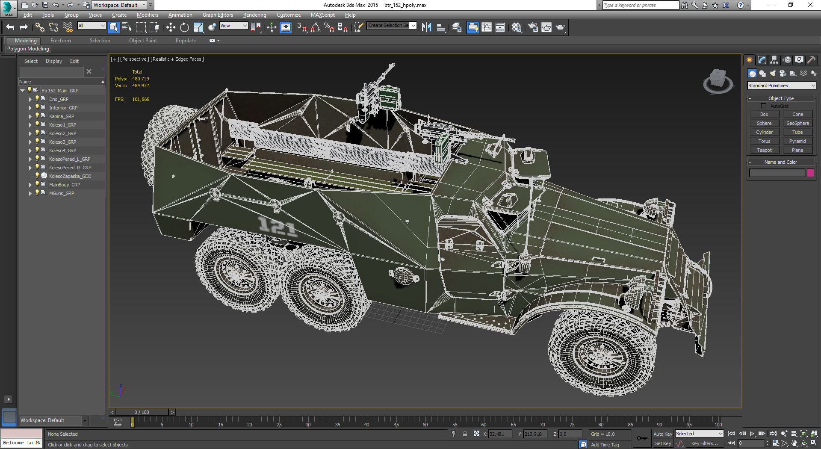Enable the AutoGrid checkbox
The height and width of the screenshot is (449, 821).
pyautogui.click(x=763, y=106)
